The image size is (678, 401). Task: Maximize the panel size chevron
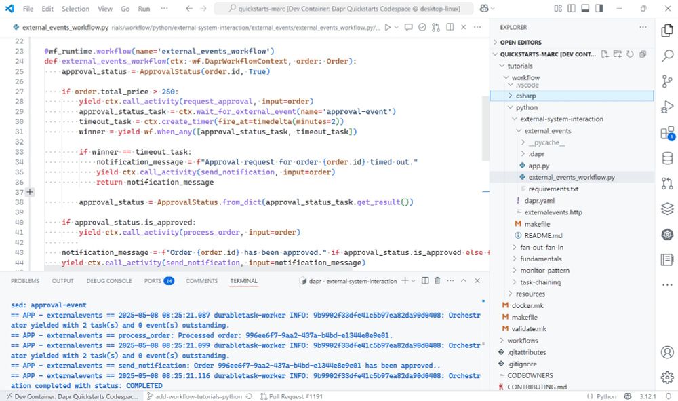coord(464,280)
